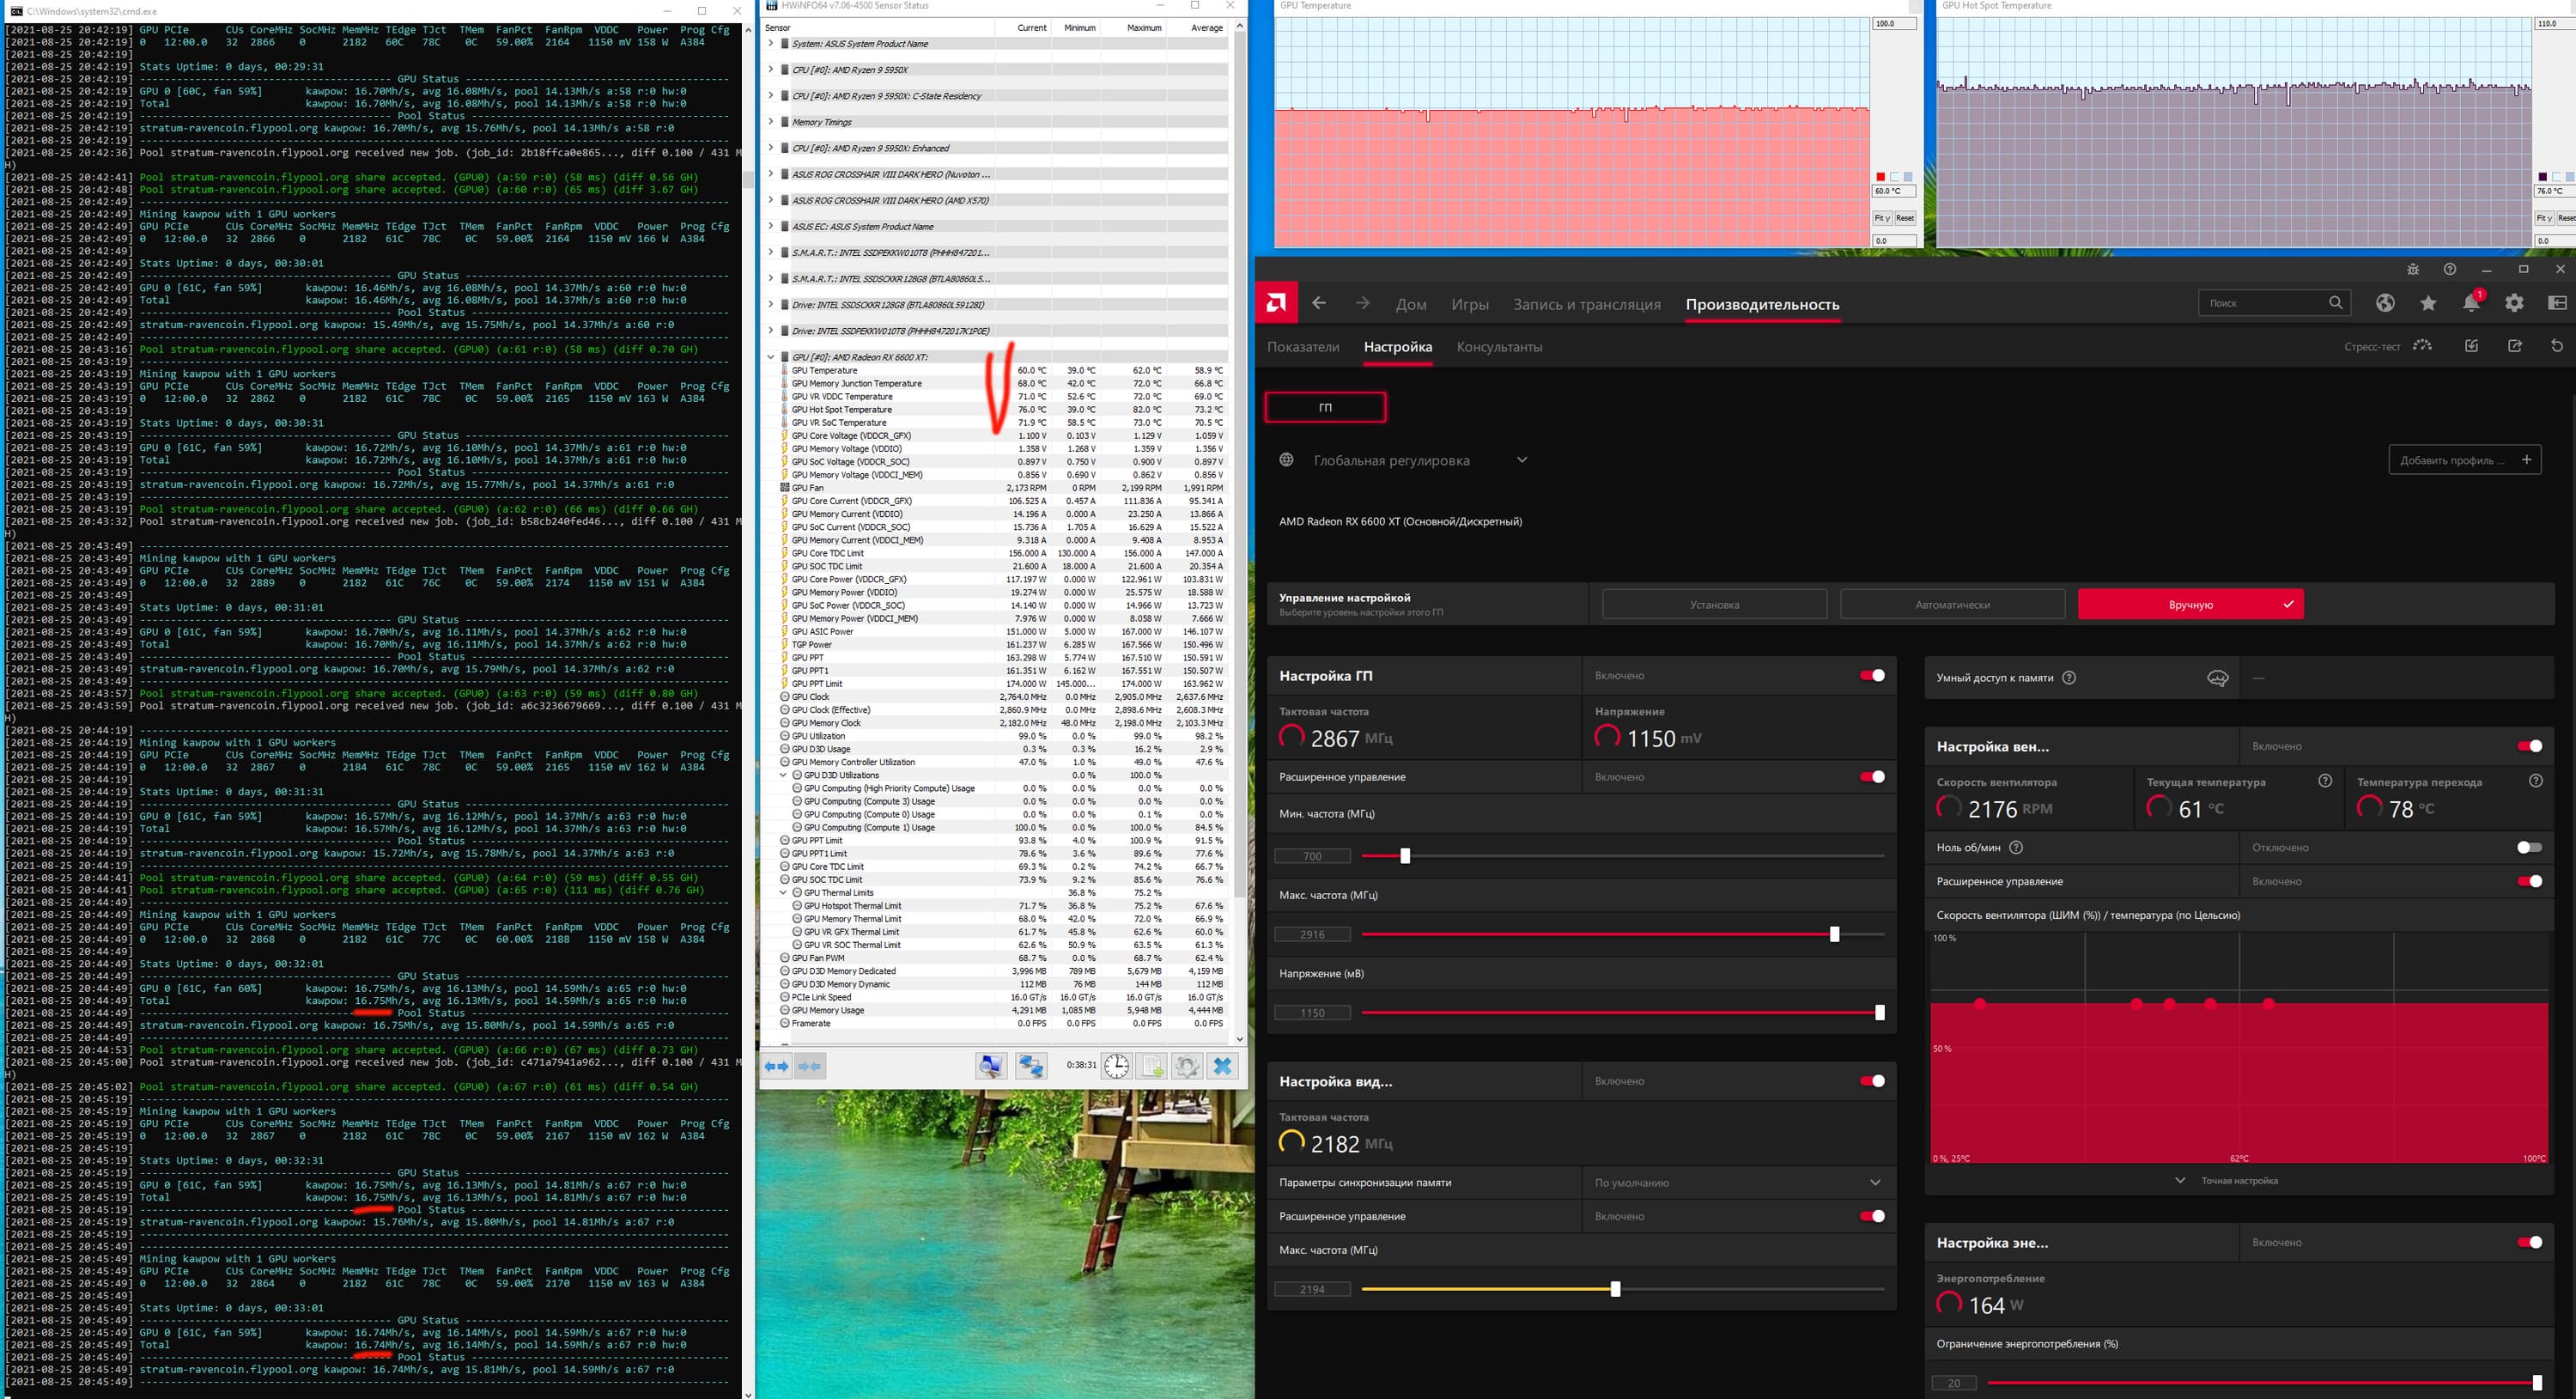Image resolution: width=2576 pixels, height=1399 pixels.
Task: Click the AMD web browser globe icon
Action: (x=2385, y=303)
